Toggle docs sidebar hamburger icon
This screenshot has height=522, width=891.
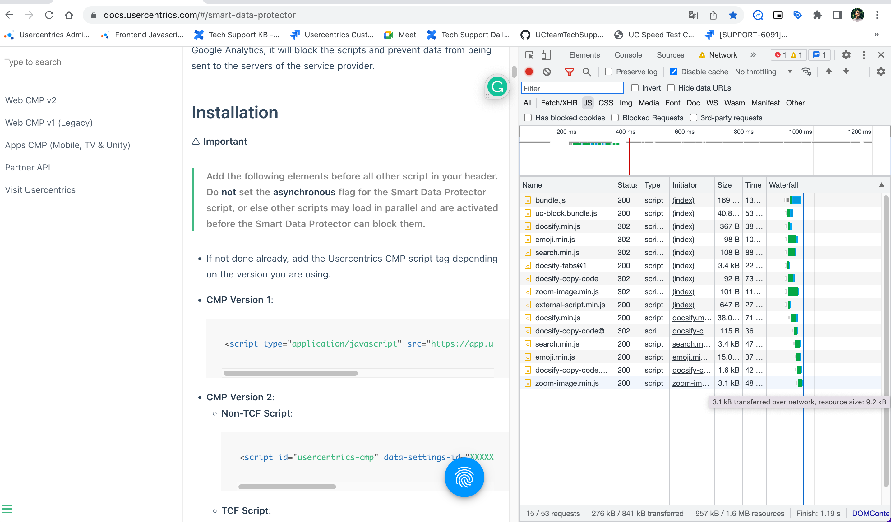pos(7,509)
